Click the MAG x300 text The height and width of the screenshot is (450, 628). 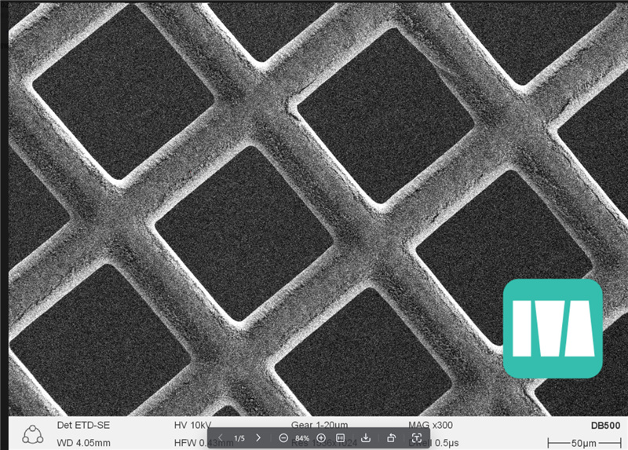[430, 425]
